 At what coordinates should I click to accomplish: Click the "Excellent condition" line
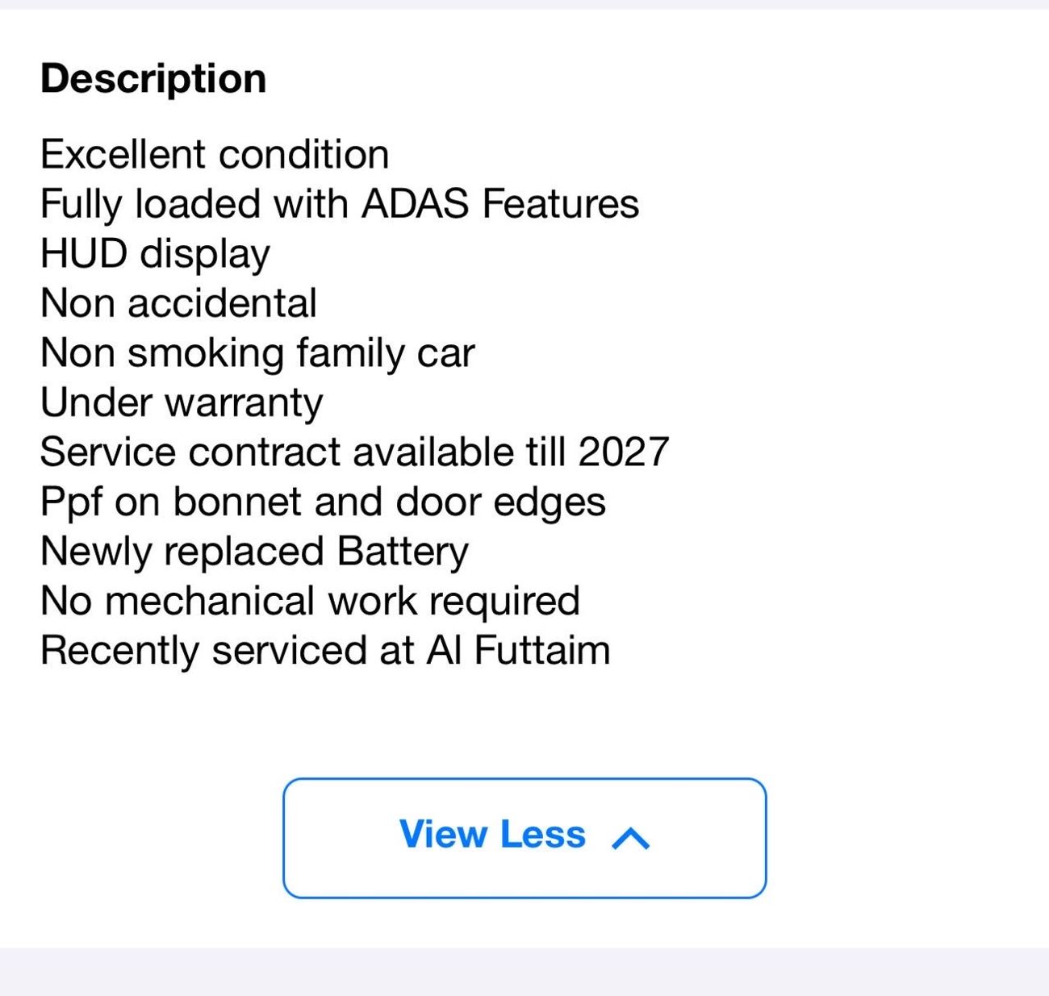[215, 155]
